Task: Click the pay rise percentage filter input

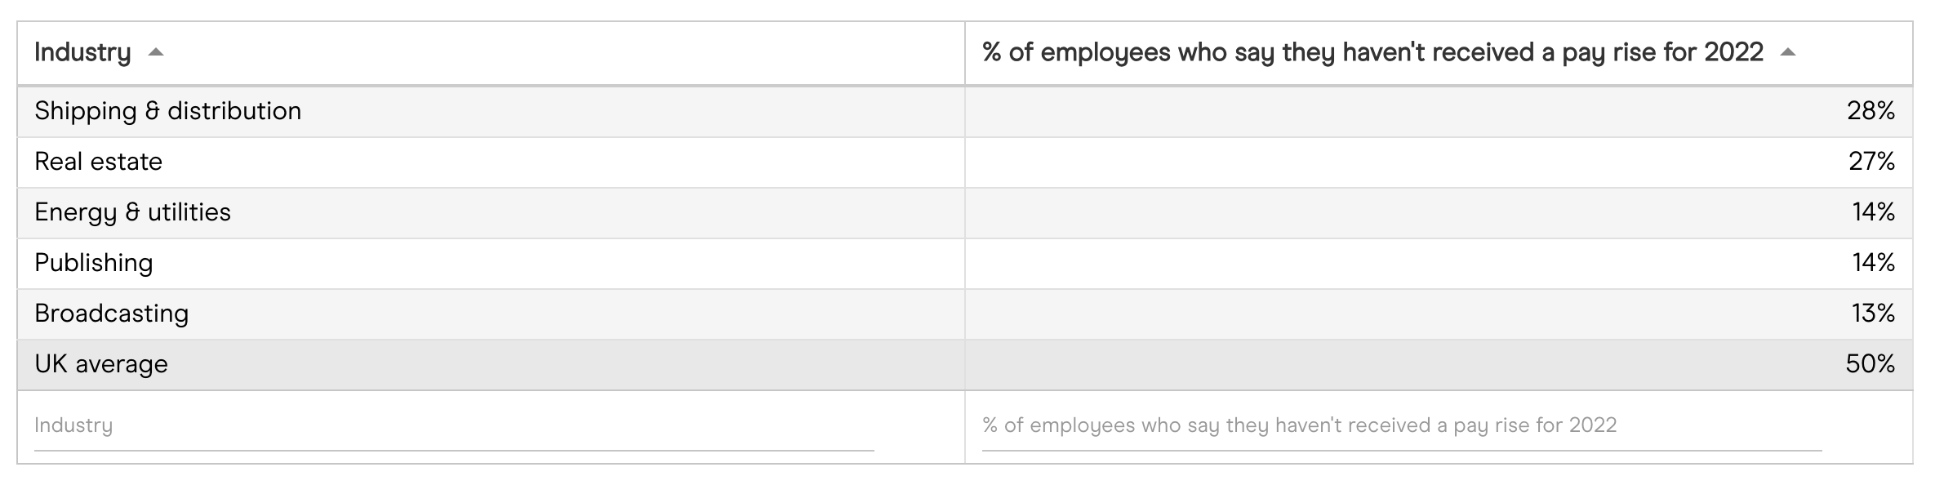Action: [1401, 425]
